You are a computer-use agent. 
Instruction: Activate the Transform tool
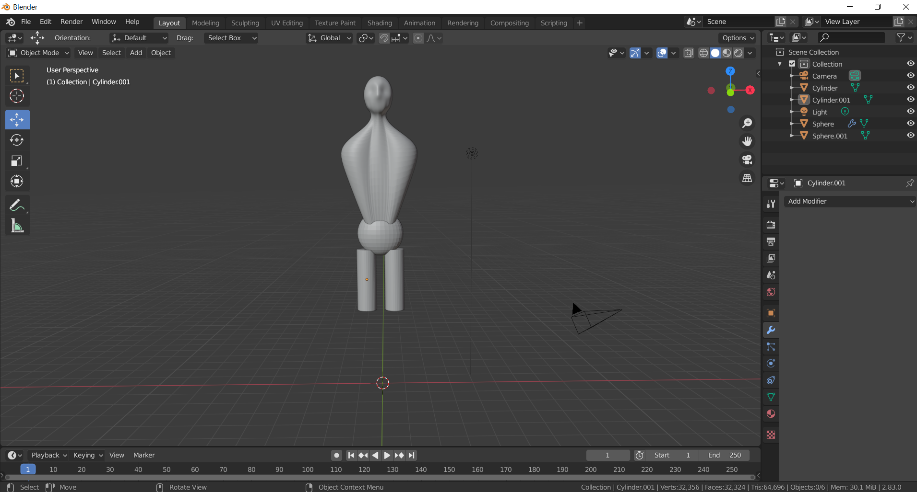[x=17, y=181]
